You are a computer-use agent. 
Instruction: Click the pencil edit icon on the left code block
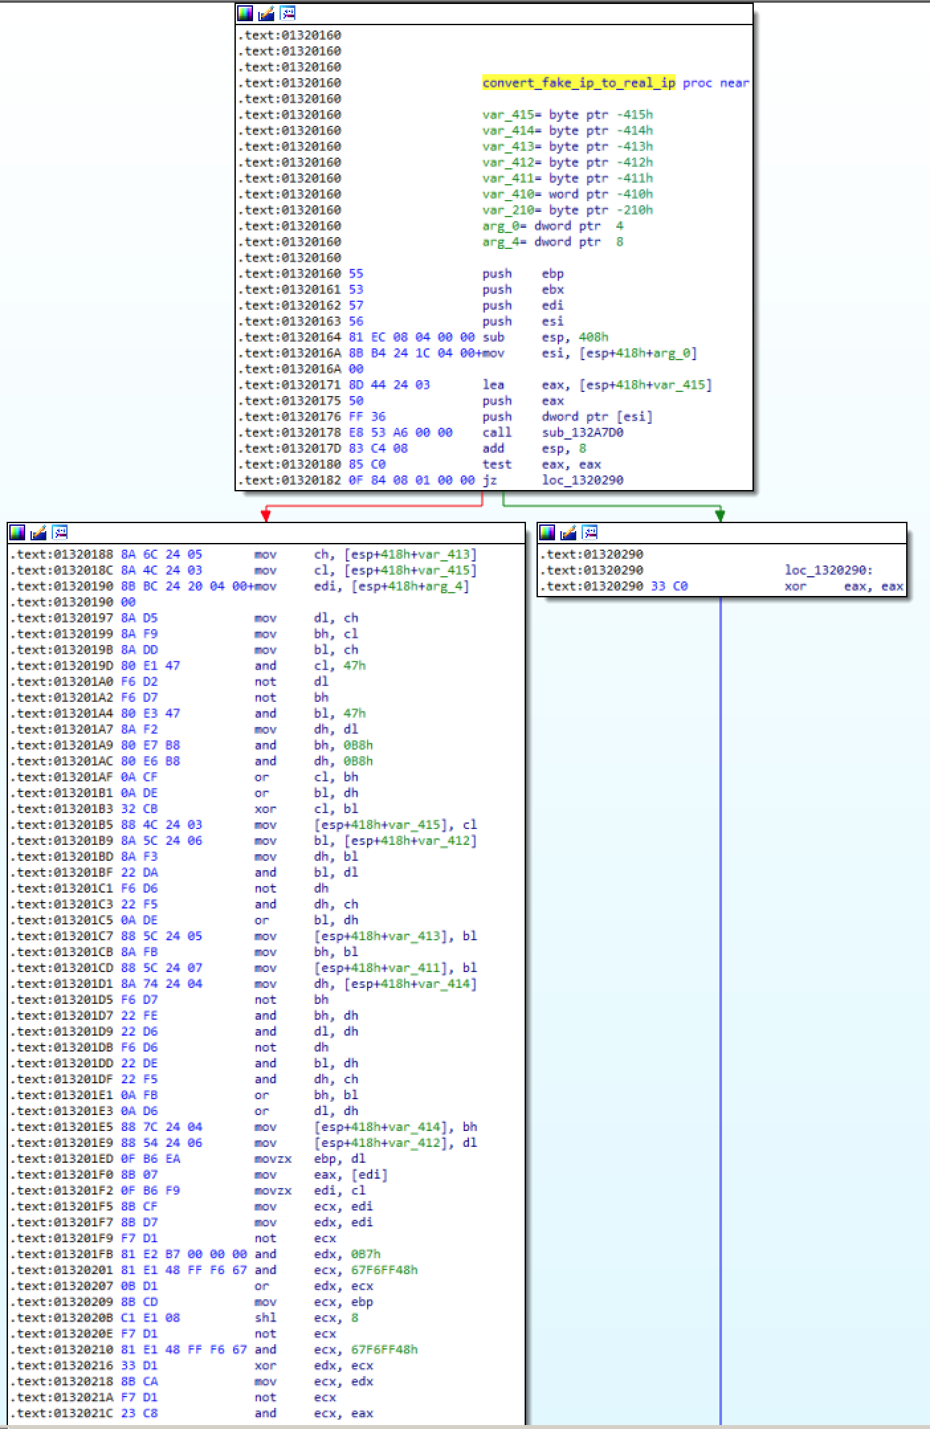point(38,532)
